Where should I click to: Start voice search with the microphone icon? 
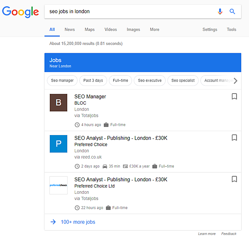220,12
